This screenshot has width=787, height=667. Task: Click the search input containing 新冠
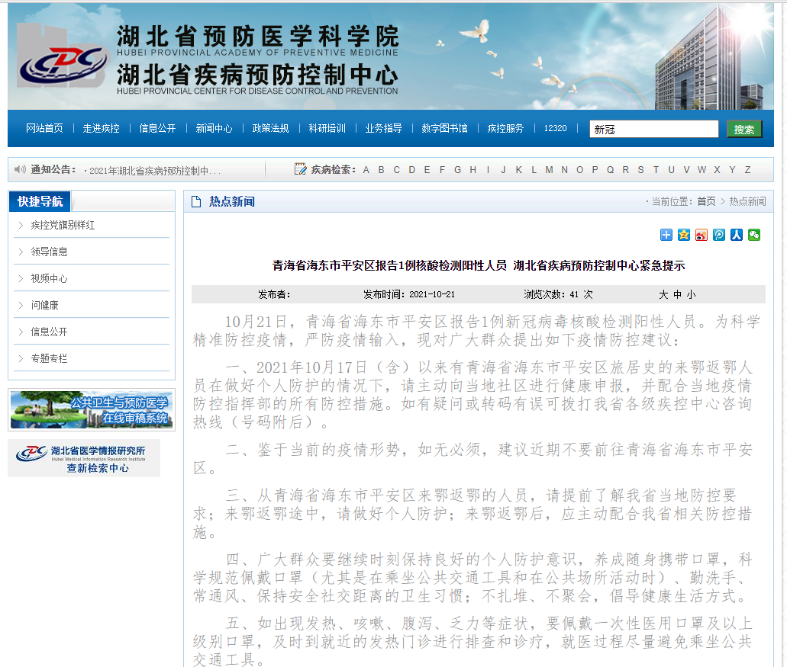(653, 130)
